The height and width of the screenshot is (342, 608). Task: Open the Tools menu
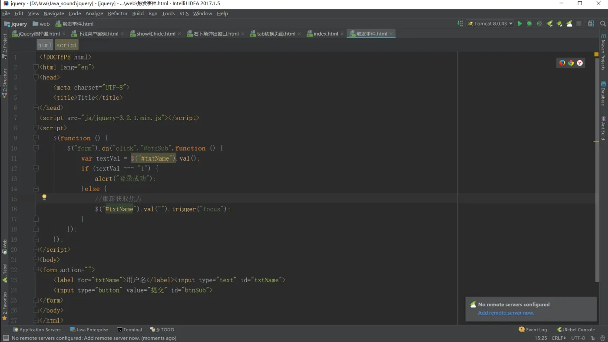[168, 13]
